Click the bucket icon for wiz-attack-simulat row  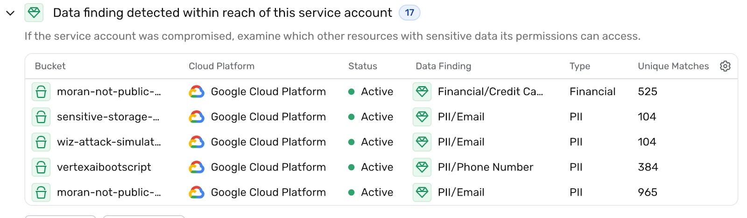pos(41,142)
